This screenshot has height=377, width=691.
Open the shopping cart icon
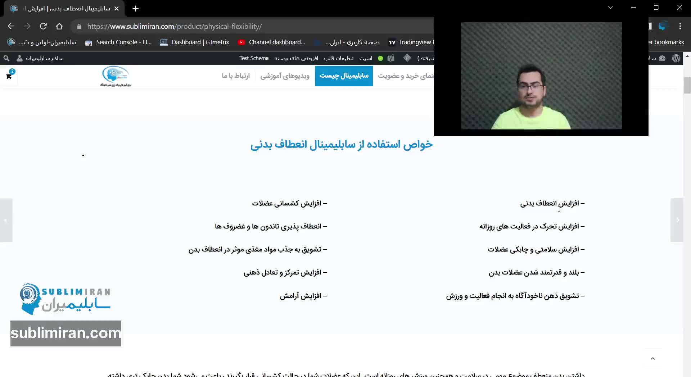pyautogui.click(x=9, y=76)
